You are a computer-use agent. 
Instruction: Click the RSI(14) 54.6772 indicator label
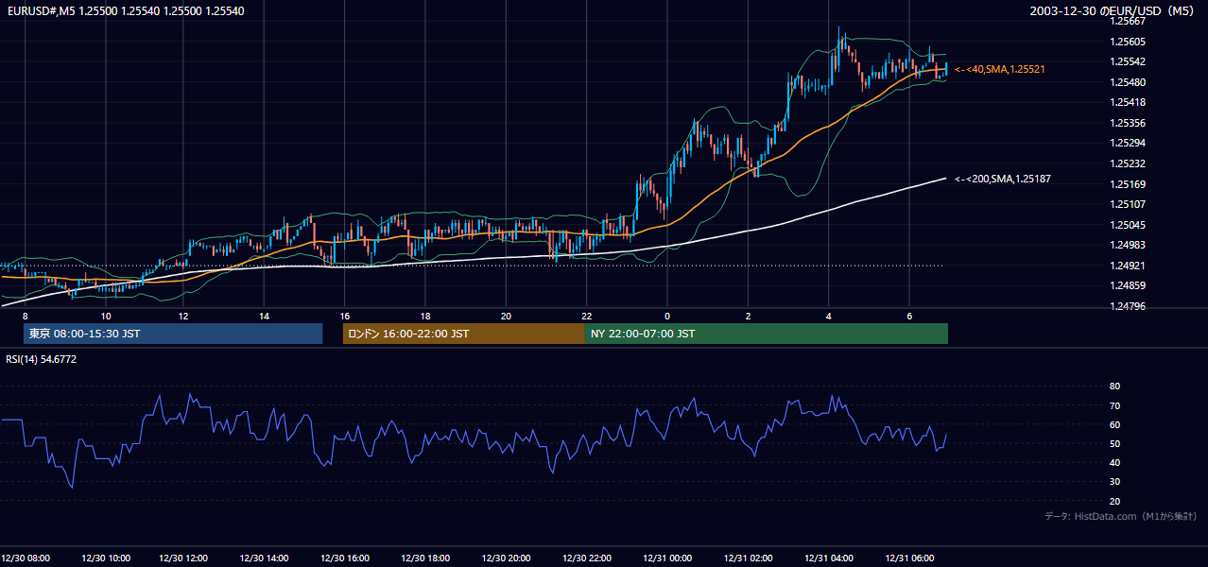[42, 359]
